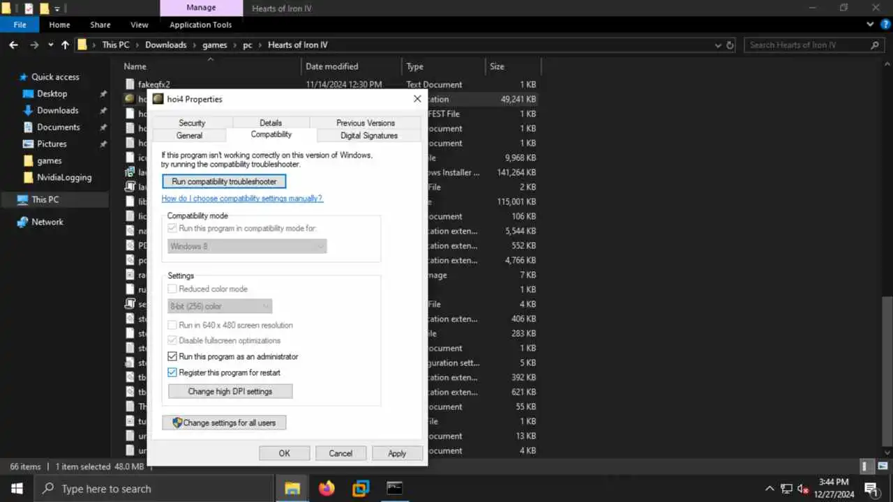Open Downloads in the navigation pane
The width and height of the screenshot is (893, 502).
(57, 110)
